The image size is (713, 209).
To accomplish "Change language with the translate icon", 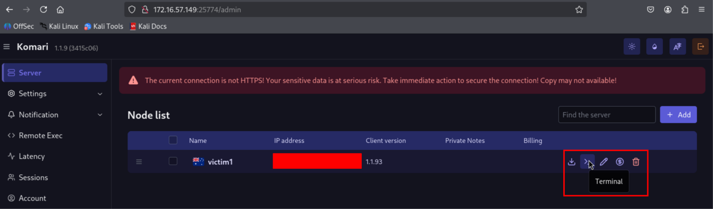I will pos(677,47).
